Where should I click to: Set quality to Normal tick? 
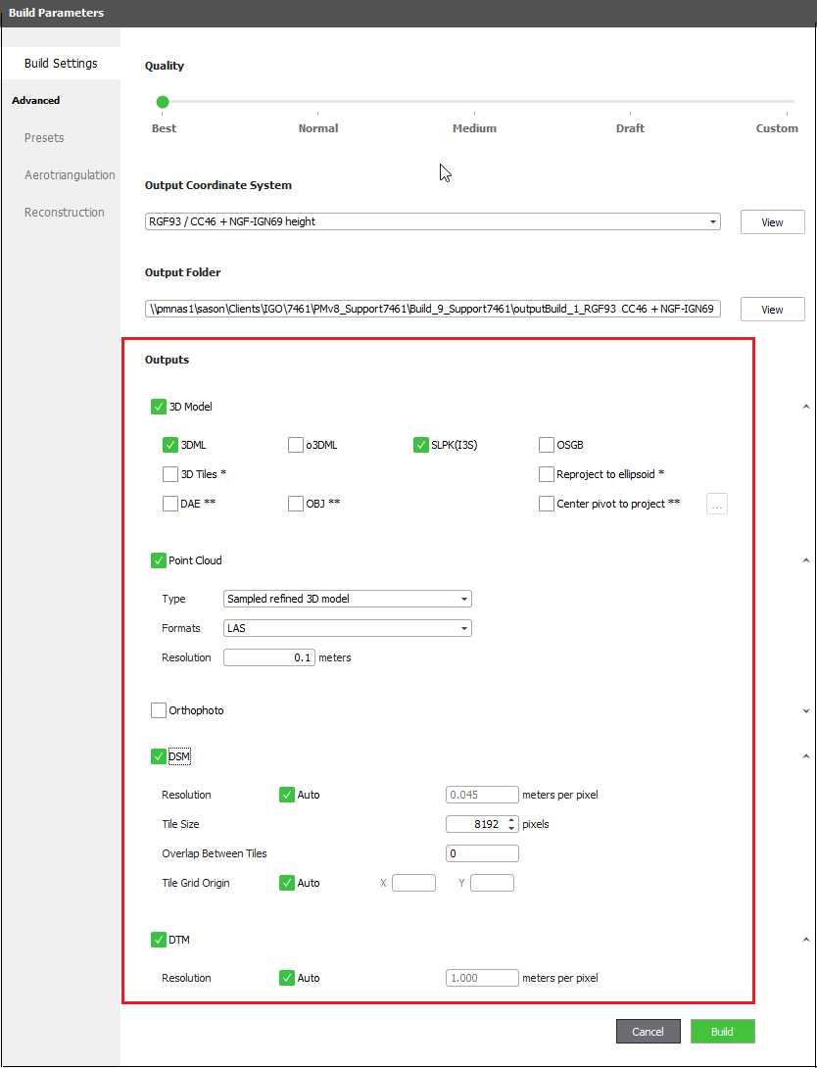tap(318, 113)
